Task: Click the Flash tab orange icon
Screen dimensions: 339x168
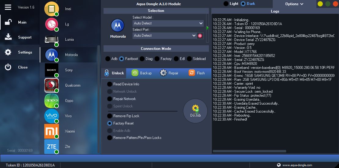Action: (x=191, y=73)
